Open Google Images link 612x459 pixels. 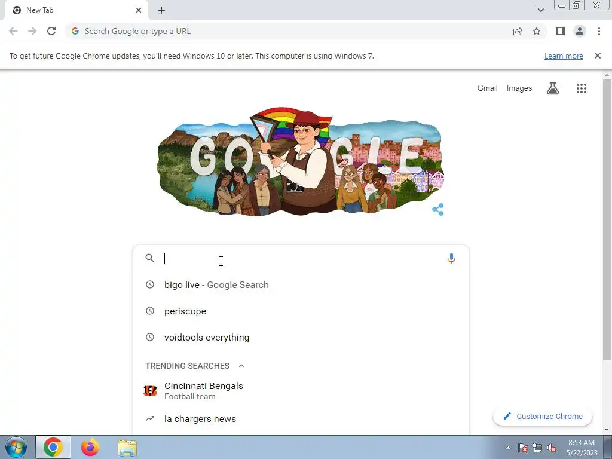pyautogui.click(x=519, y=88)
